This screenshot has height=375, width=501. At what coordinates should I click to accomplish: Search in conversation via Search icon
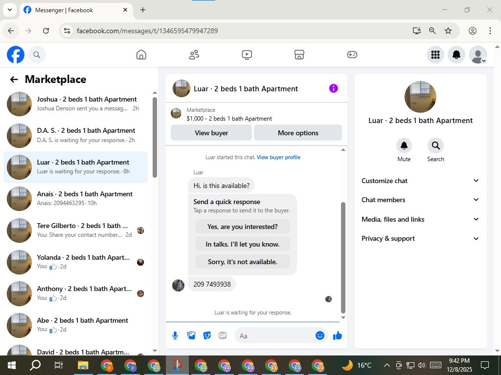[435, 146]
